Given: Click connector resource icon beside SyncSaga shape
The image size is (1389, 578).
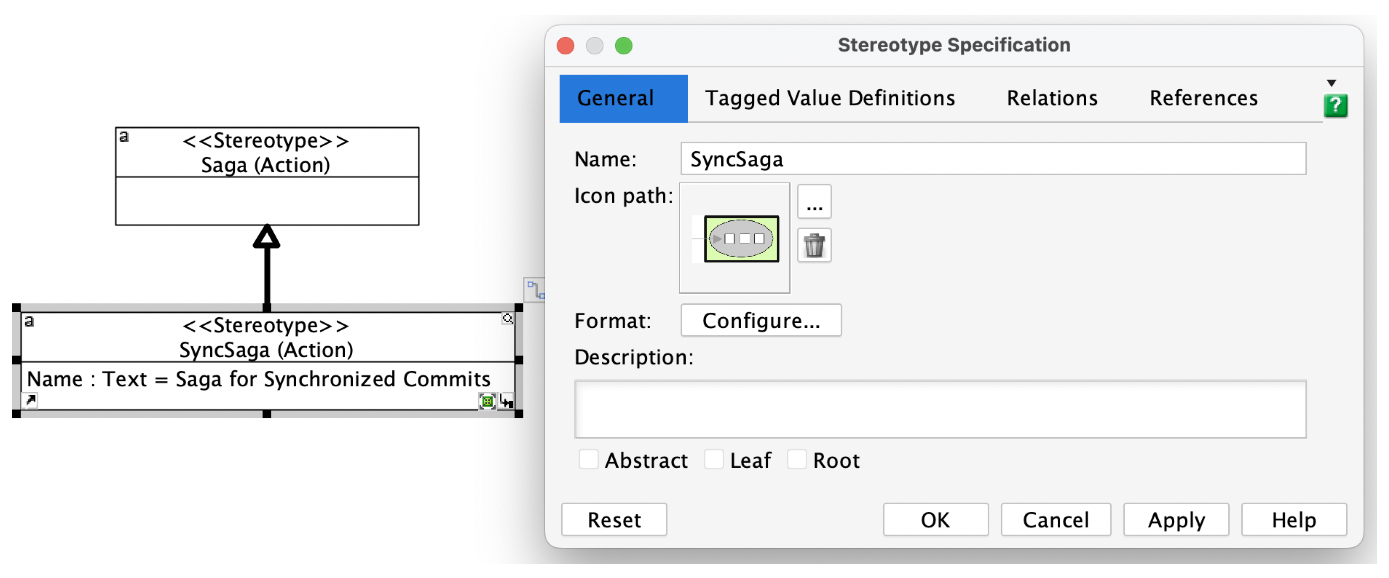Looking at the screenshot, I should pyautogui.click(x=535, y=290).
